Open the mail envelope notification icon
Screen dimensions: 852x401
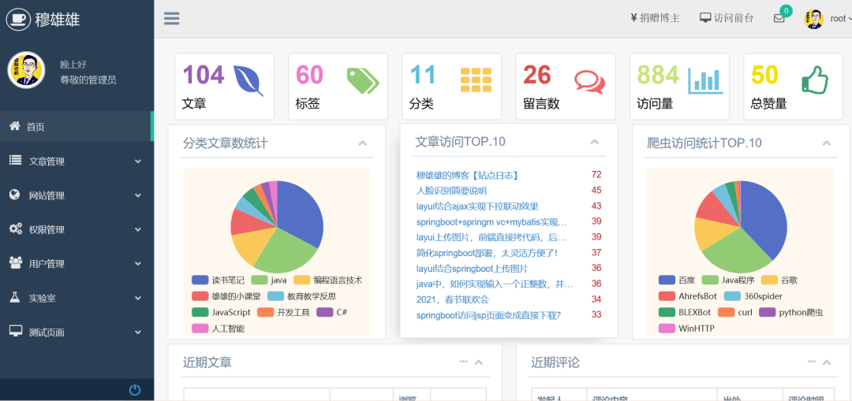pos(779,18)
